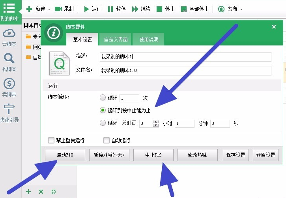Open 快速引导 signpost icon
The image size is (286, 198).
(9, 109)
